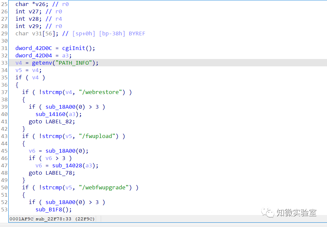The image size is (327, 227).
Task: Click the "/webfwupgrade" string literal
Action: tap(104, 187)
